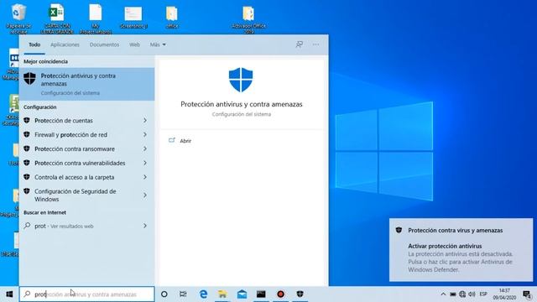The height and width of the screenshot is (302, 537).
Task: Open the Action Center notifications icon
Action: coord(527,294)
